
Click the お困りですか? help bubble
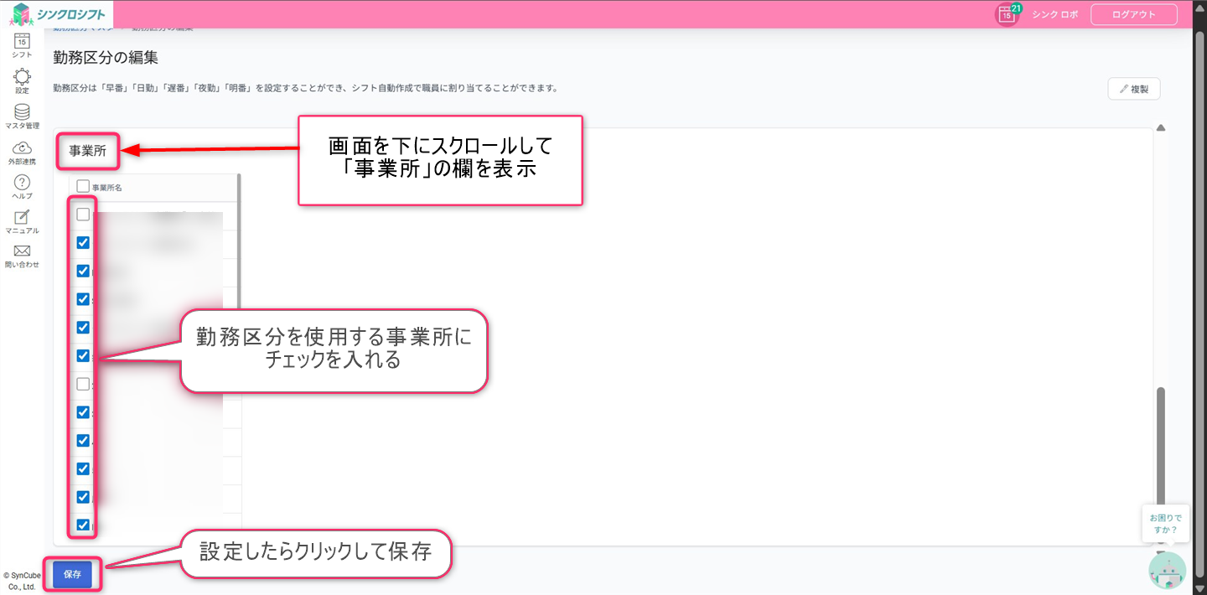pos(1165,524)
